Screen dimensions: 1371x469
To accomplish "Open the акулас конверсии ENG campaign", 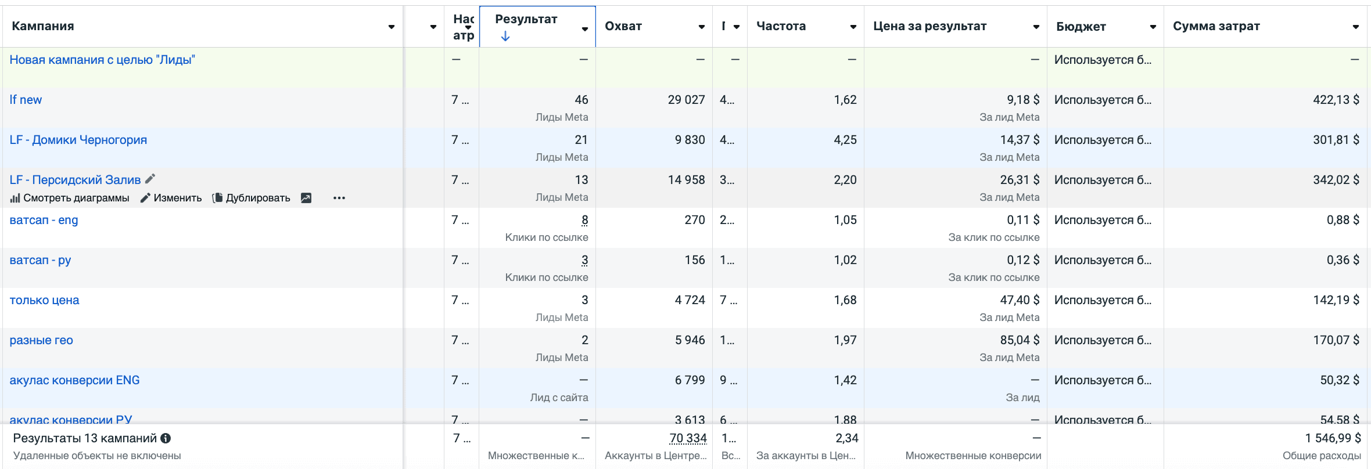I will (74, 380).
